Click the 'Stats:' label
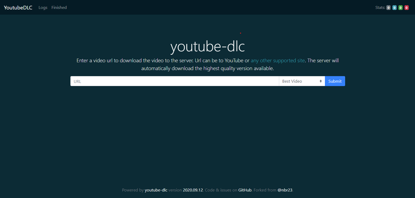The image size is (415, 198). (380, 8)
